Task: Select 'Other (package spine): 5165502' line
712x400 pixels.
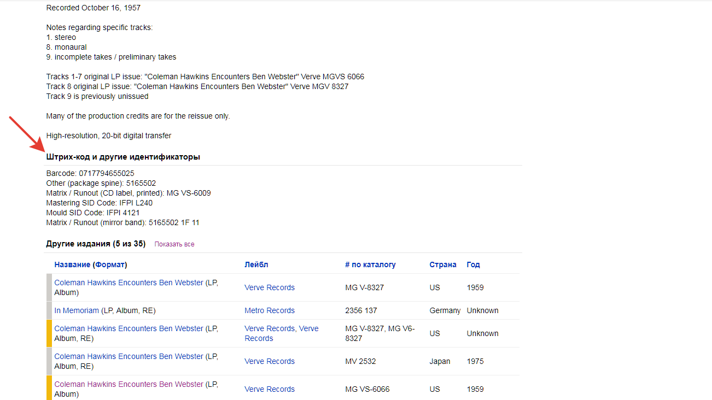Action: coord(101,183)
